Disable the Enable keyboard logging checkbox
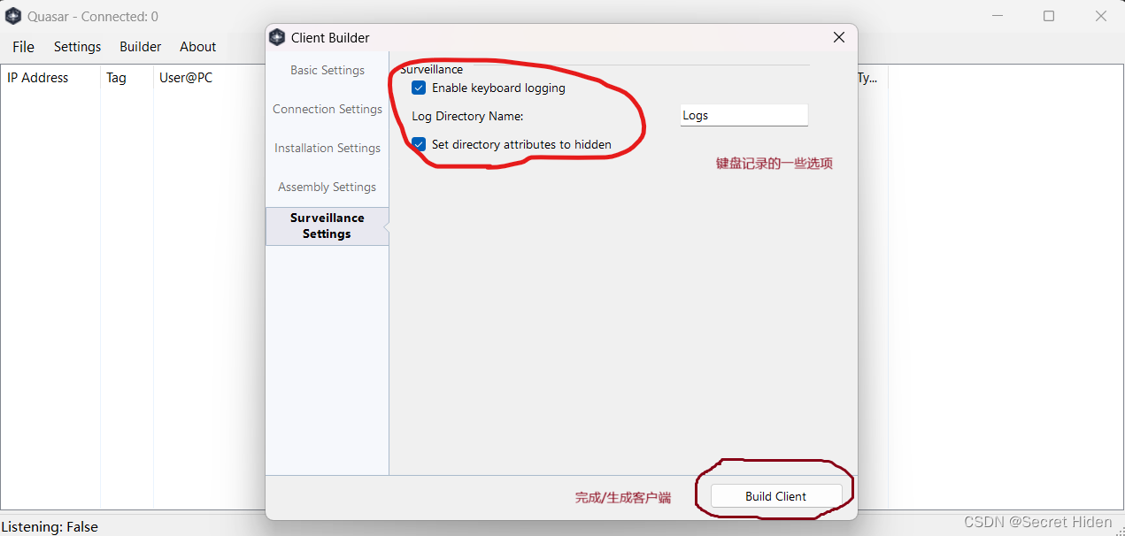This screenshot has width=1125, height=536. tap(420, 88)
